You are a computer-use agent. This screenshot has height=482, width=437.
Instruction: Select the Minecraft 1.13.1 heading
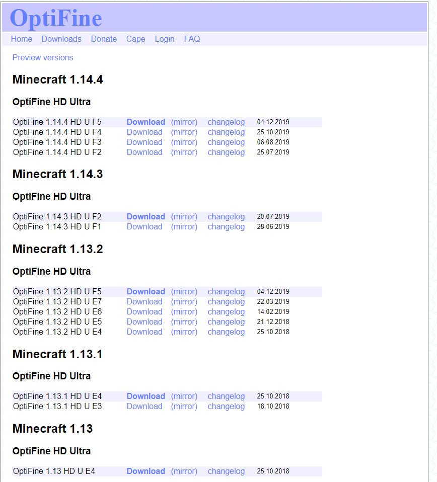click(x=57, y=354)
